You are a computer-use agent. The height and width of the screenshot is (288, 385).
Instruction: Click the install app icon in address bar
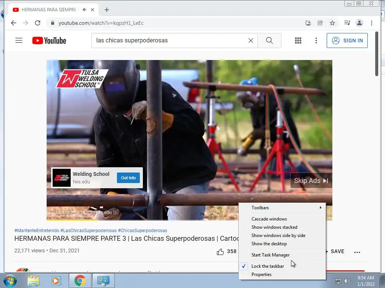click(x=308, y=23)
